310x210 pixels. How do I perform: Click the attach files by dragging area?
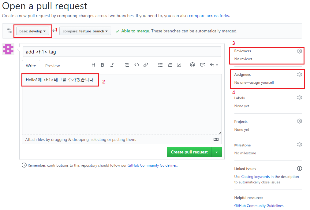(x=122, y=139)
